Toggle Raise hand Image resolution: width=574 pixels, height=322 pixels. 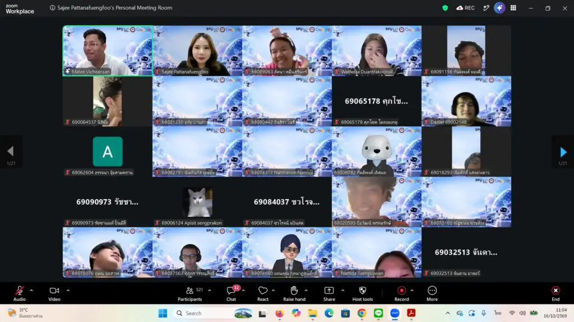pos(294,293)
